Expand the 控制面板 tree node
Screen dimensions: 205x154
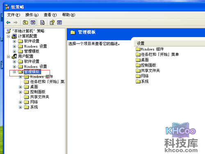[x=20, y=92]
